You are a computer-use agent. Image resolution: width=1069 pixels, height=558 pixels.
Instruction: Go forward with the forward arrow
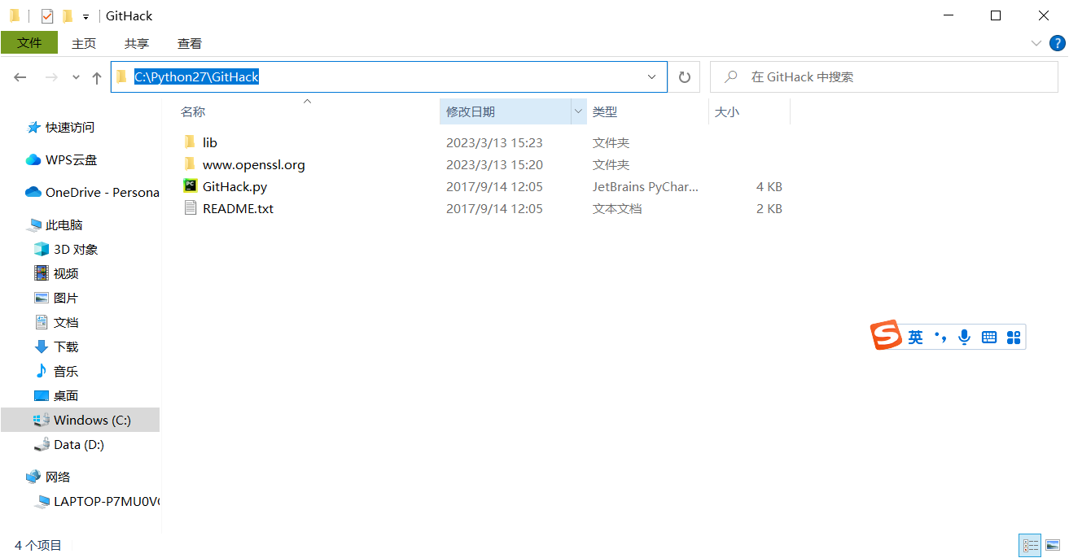tap(51, 77)
